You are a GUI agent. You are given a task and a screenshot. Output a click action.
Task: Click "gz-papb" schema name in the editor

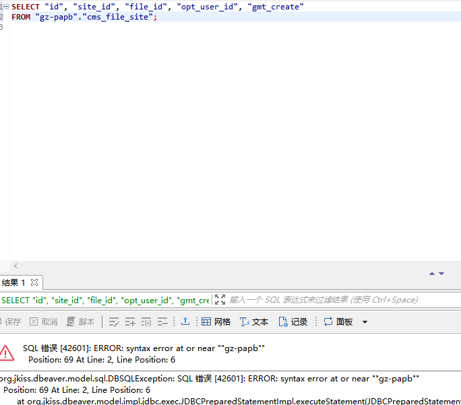click(57, 17)
